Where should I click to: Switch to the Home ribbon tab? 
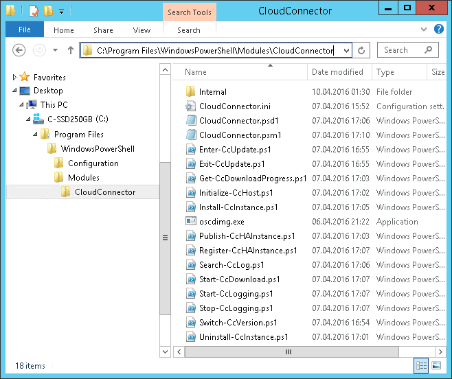pyautogui.click(x=64, y=30)
